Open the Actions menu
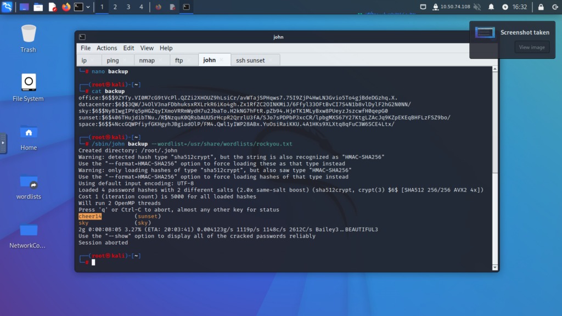This screenshot has width=562, height=316. coord(107,48)
